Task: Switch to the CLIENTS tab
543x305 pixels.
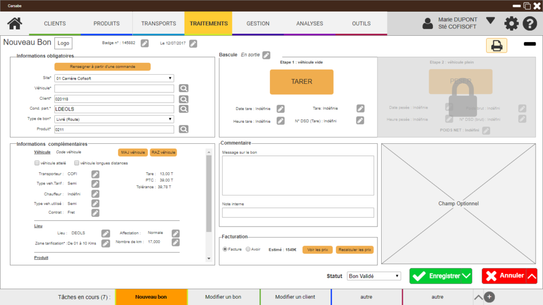Action: click(x=55, y=24)
